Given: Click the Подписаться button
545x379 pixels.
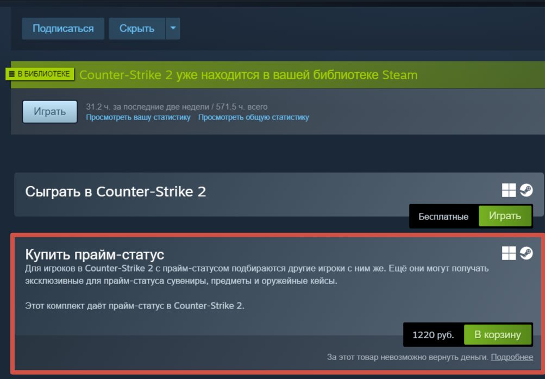Looking at the screenshot, I should 63,28.
